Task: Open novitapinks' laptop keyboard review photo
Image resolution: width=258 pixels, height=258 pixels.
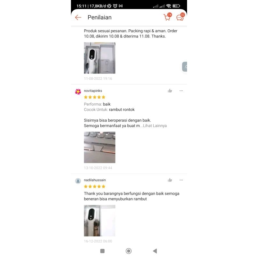Action: pos(100,147)
